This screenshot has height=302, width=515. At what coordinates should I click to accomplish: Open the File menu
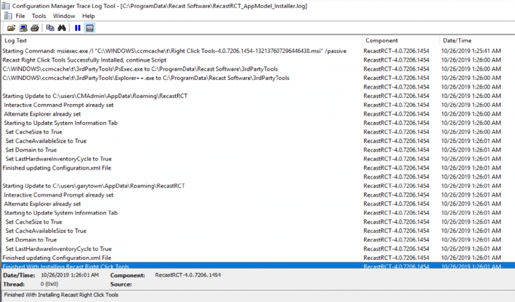[20, 15]
